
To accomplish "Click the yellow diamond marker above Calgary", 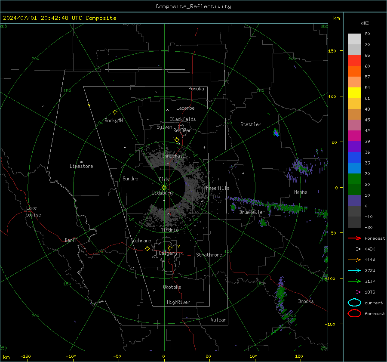I will [170, 248].
